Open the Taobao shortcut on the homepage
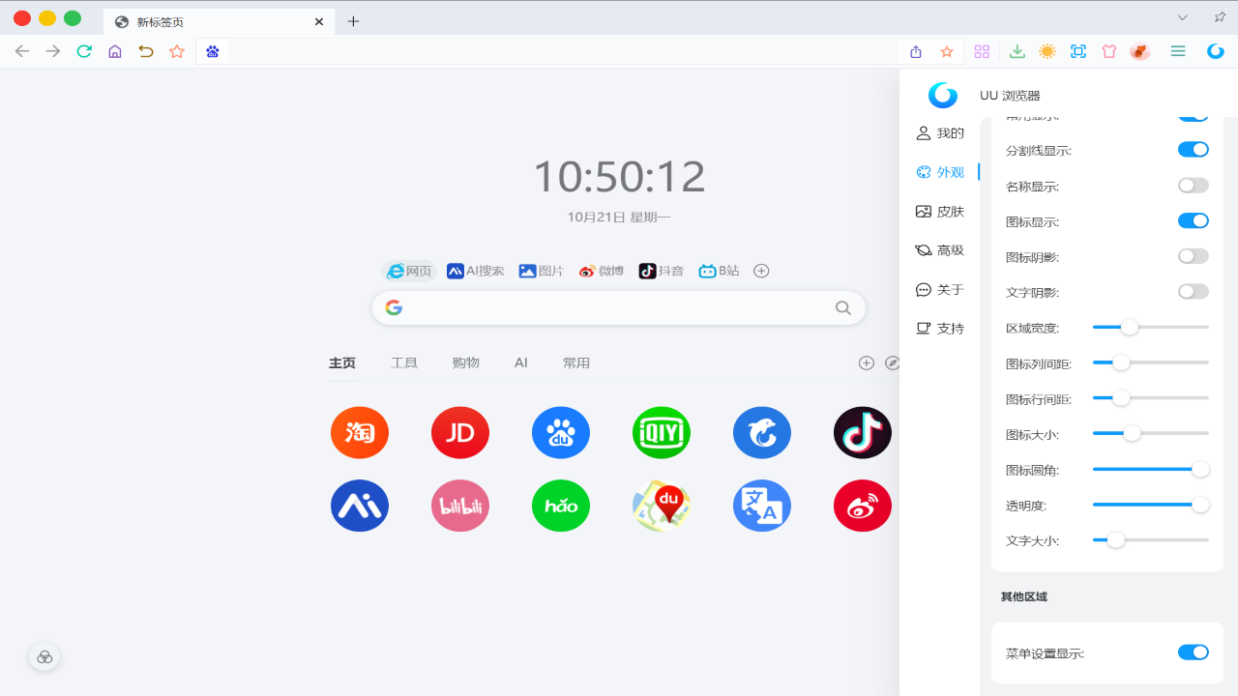This screenshot has width=1238, height=696. click(359, 432)
